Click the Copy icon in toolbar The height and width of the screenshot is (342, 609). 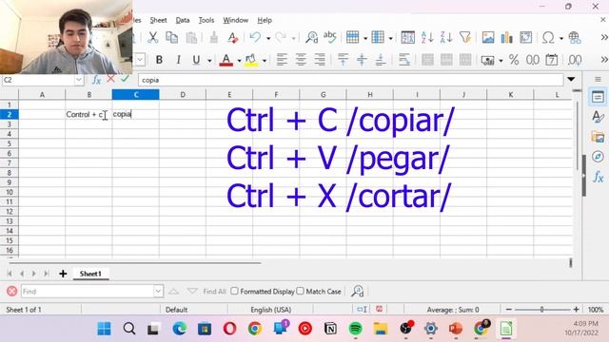click(171, 38)
